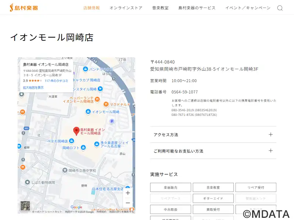This screenshot has width=294, height=220.
Task: Click the shopping cart marker near スタイル岡崎
Action: click(100, 89)
